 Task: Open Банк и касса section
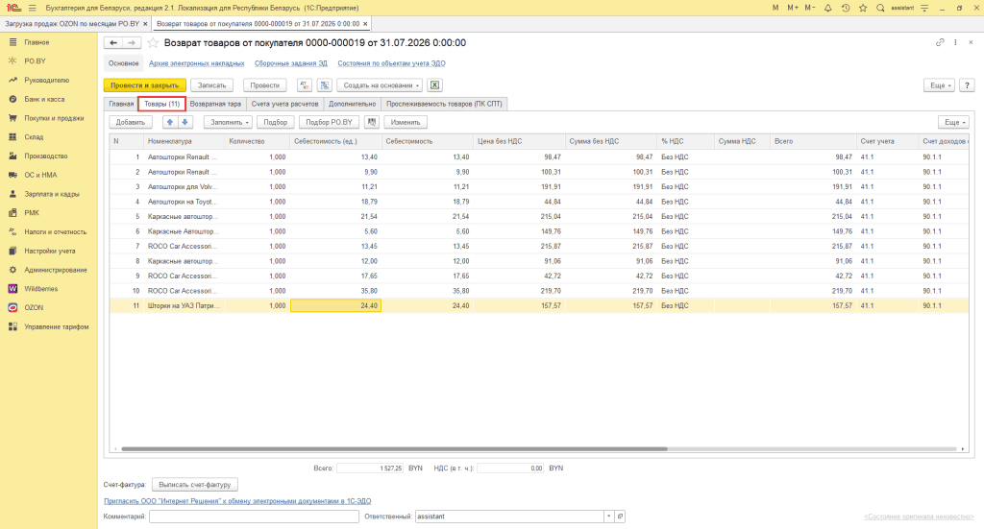(44, 99)
